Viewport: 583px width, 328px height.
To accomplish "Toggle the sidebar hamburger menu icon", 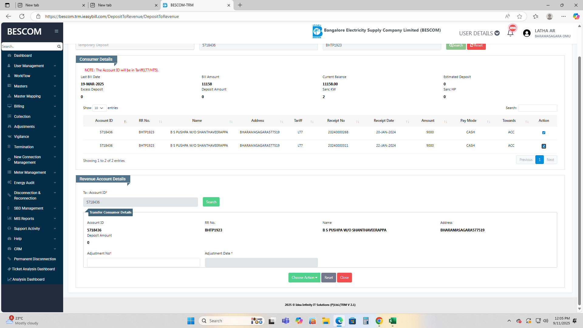I will pos(56,31).
